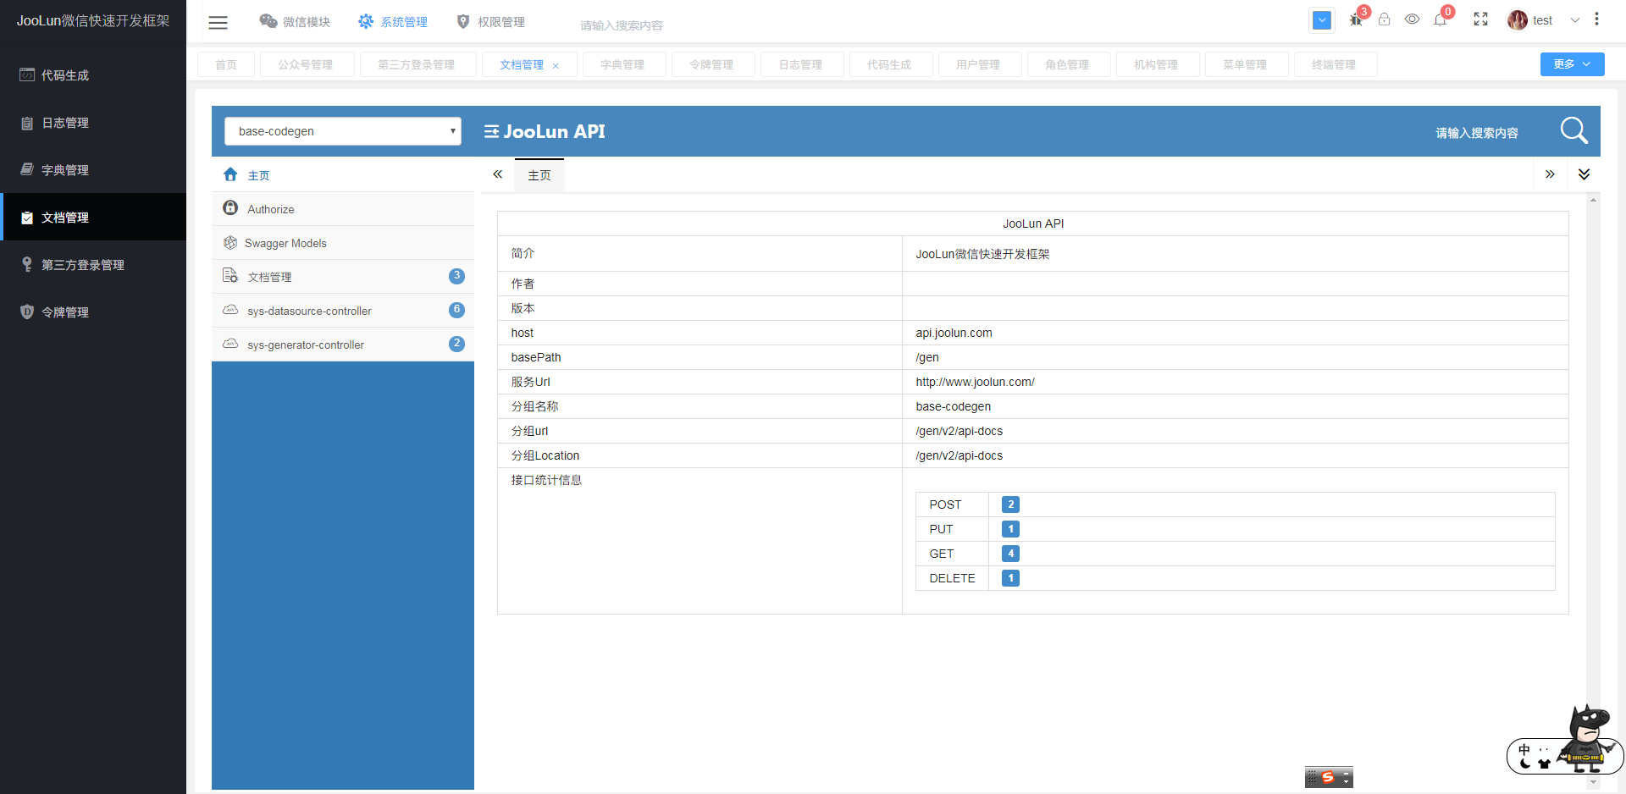This screenshot has width=1626, height=794.
Task: Open 令牌管理 in left sidebar
Action: tap(93, 312)
